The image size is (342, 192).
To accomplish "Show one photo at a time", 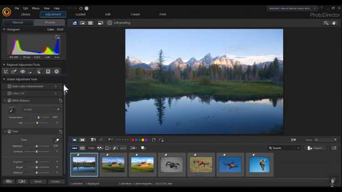I will point(75,140).
